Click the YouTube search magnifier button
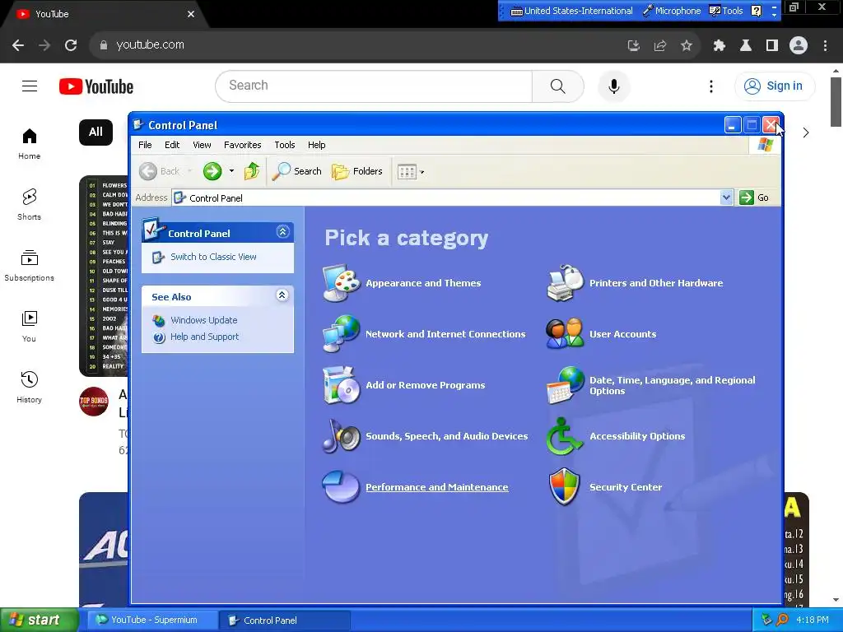This screenshot has height=632, width=843. tap(558, 86)
